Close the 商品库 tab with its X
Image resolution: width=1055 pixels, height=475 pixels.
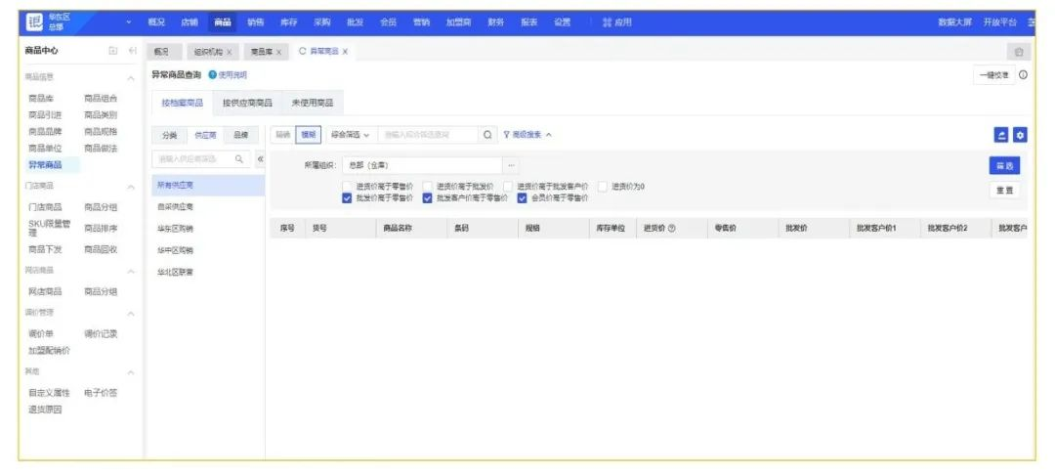tap(278, 52)
